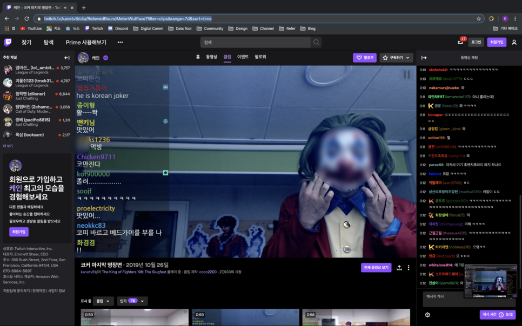Open the Discord bookmark
The image size is (522, 326).
[x=118, y=29]
